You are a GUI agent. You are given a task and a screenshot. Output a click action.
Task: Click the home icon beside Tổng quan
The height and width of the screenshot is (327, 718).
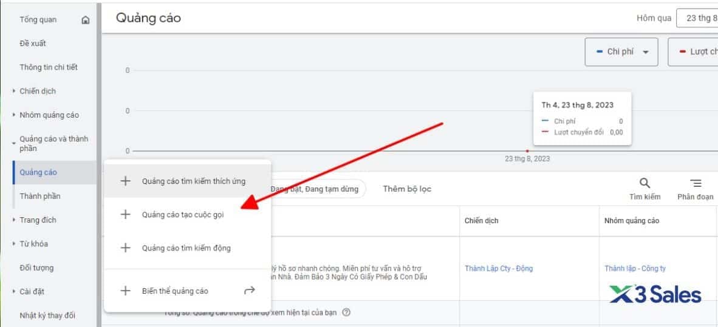click(x=86, y=20)
